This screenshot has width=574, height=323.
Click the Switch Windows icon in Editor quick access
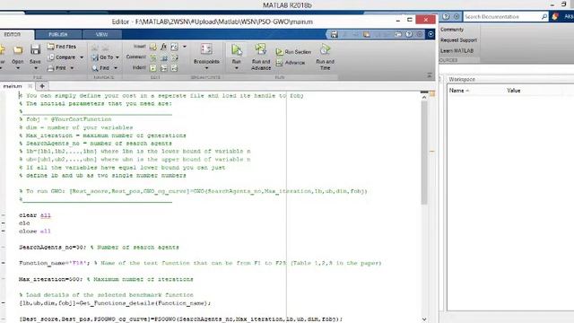point(398,34)
